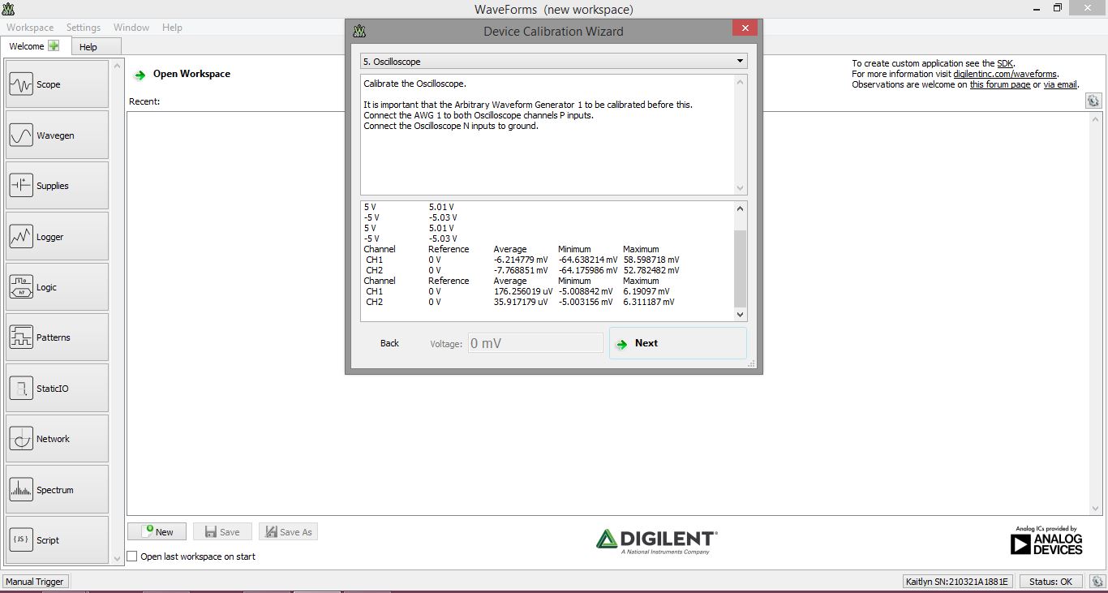Open the this forum page link

[1000, 84]
